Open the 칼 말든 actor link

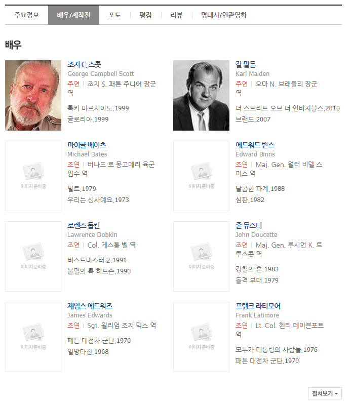coord(246,64)
